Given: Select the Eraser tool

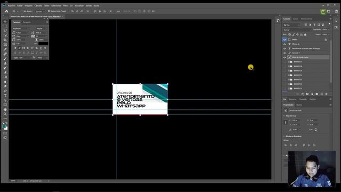Looking at the screenshot, I should coord(5,73).
